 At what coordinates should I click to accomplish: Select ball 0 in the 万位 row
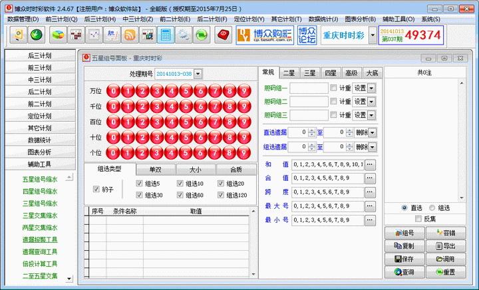click(x=113, y=90)
